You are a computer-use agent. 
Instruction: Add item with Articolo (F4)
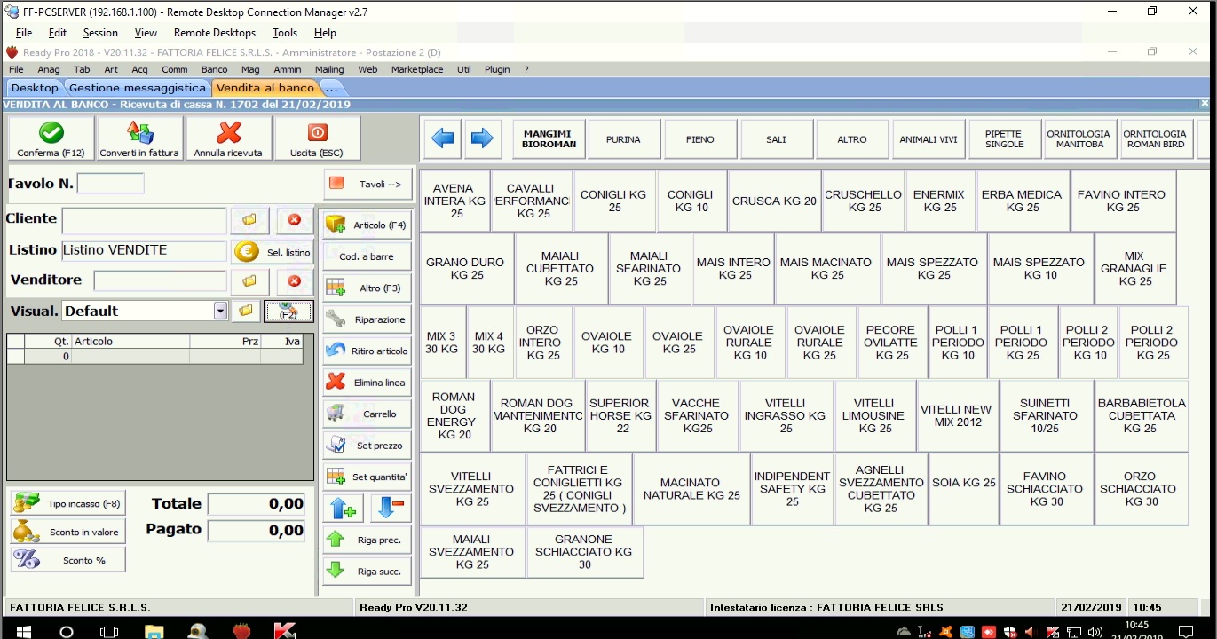(x=367, y=225)
